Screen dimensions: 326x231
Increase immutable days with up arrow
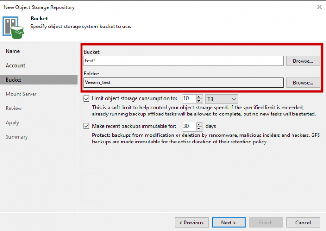199,124
